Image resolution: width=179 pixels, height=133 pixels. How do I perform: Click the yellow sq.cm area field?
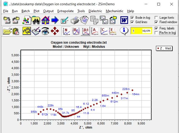(x=141, y=31)
